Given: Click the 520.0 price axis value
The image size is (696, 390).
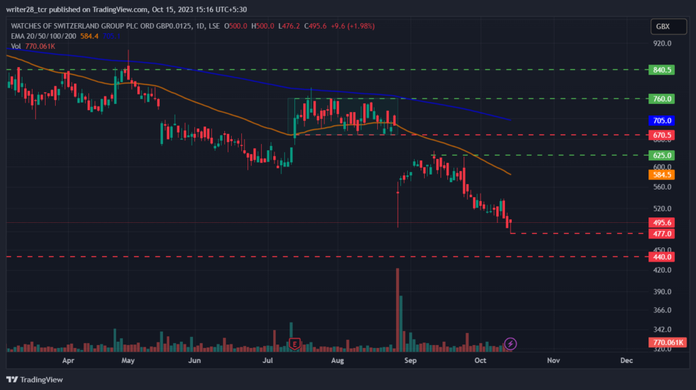Looking at the screenshot, I should click(x=662, y=209).
